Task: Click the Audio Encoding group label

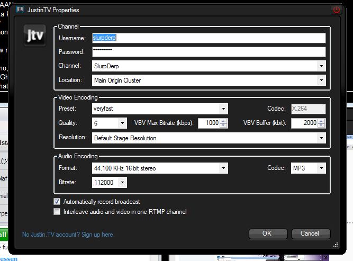Action: pos(78,156)
